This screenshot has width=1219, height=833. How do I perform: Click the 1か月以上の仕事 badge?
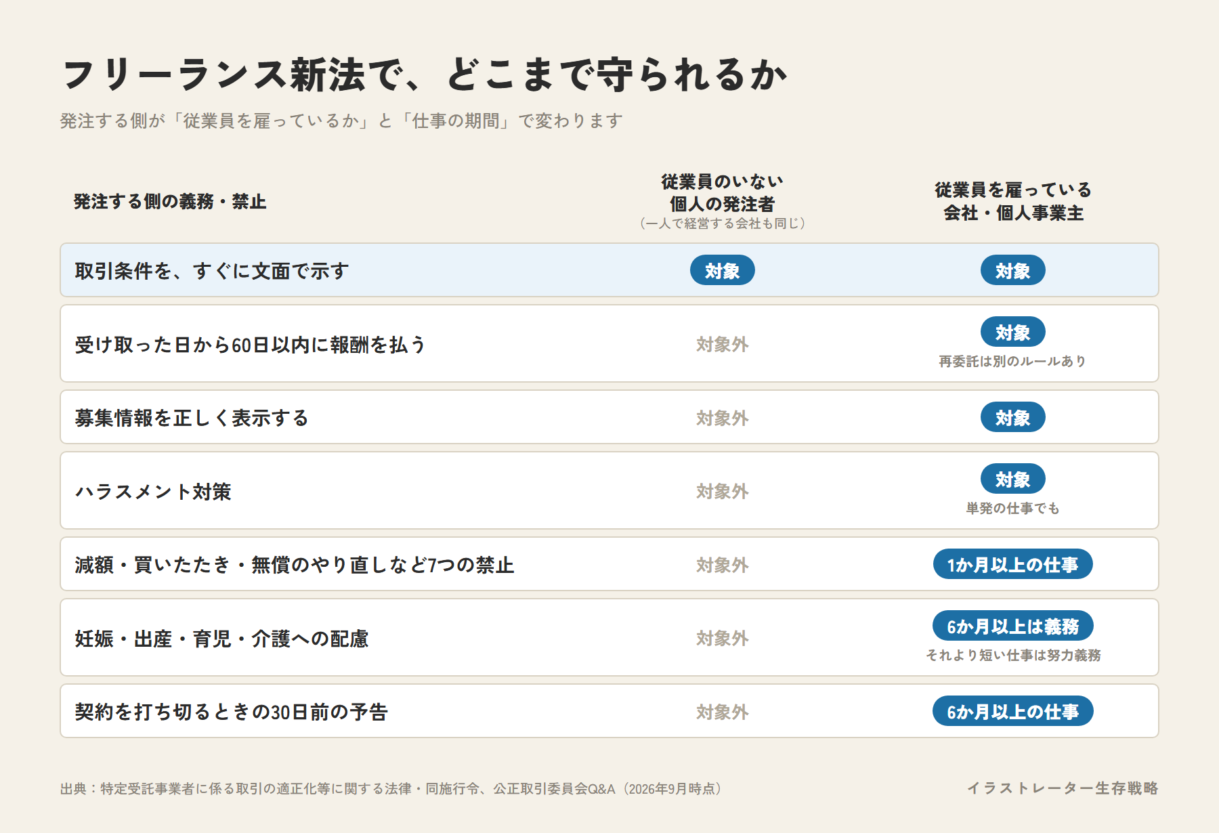tap(1013, 564)
